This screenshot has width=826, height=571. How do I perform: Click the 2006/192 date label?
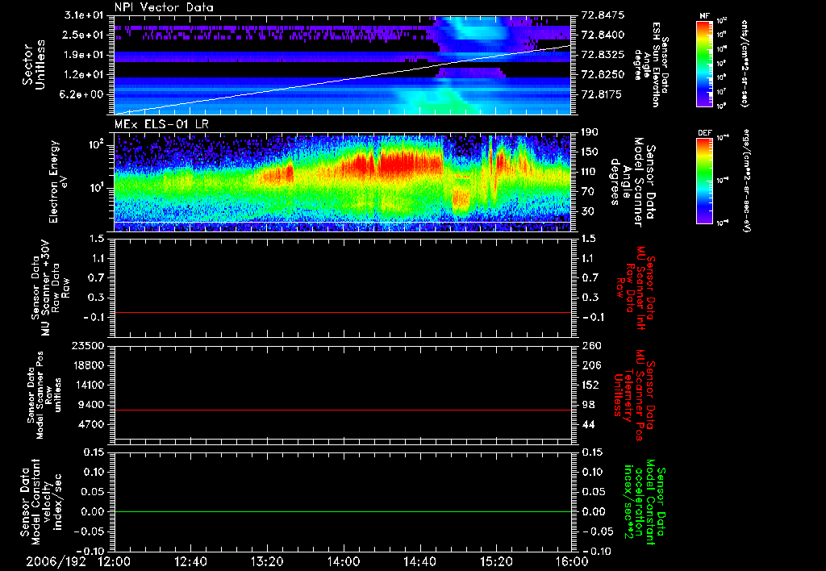56,562
